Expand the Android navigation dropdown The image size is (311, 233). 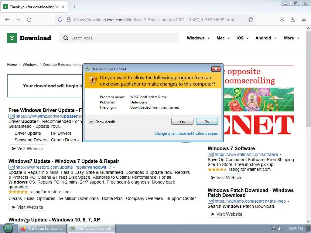pos(266,38)
